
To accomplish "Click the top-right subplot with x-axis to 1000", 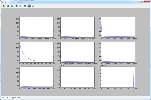I will [118, 27].
